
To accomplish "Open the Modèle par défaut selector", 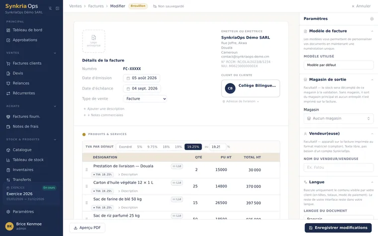I will pyautogui.click(x=339, y=65).
